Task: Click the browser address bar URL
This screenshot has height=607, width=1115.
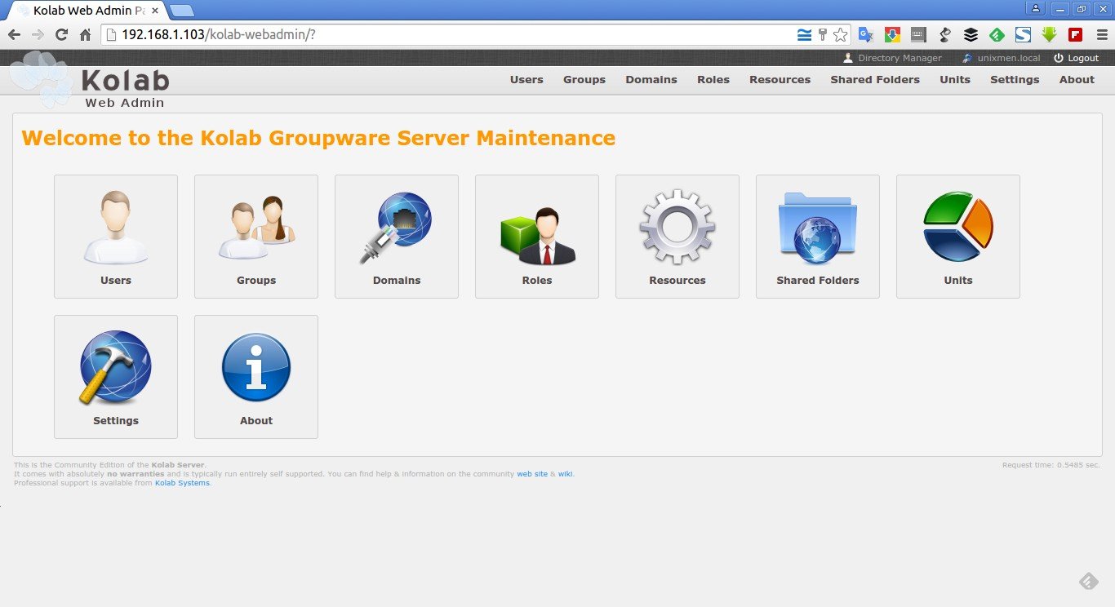Action: (x=219, y=35)
